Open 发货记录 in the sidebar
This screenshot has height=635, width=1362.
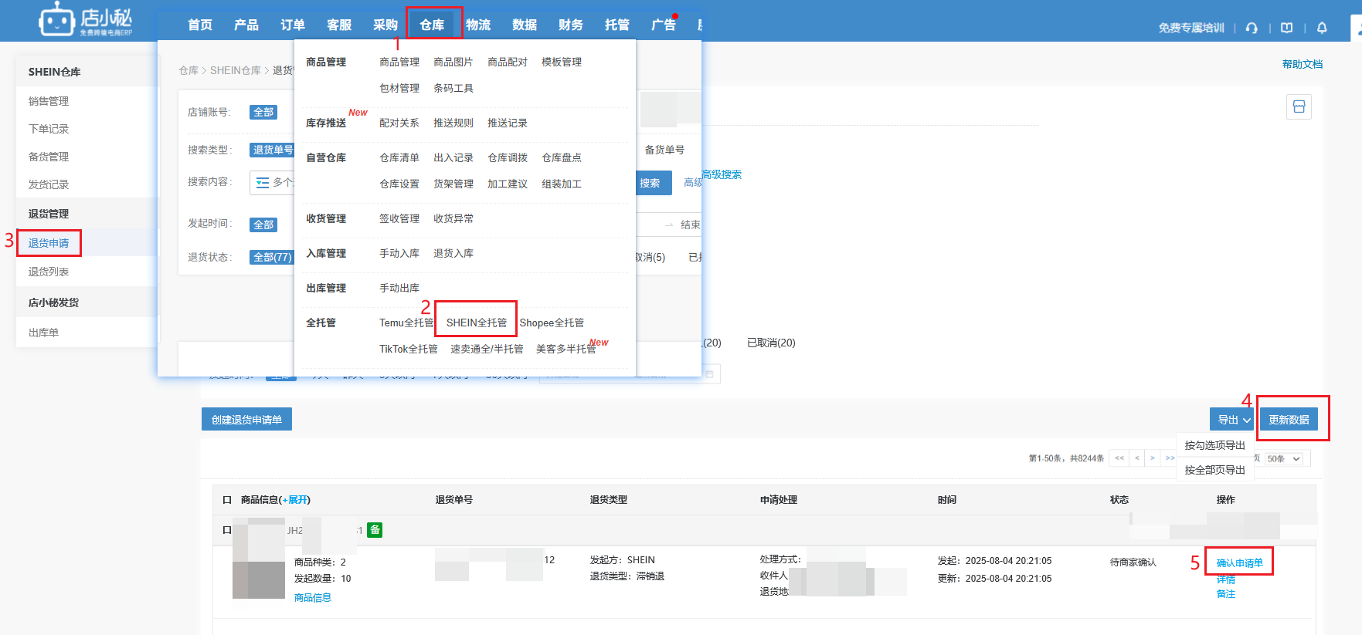[x=49, y=184]
